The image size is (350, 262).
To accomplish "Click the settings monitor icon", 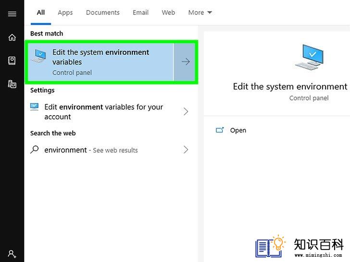I will [x=35, y=107].
